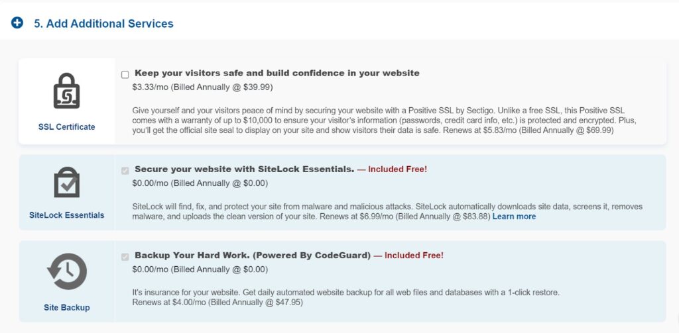
Task: Select the Site Backup label
Action: tap(67, 307)
